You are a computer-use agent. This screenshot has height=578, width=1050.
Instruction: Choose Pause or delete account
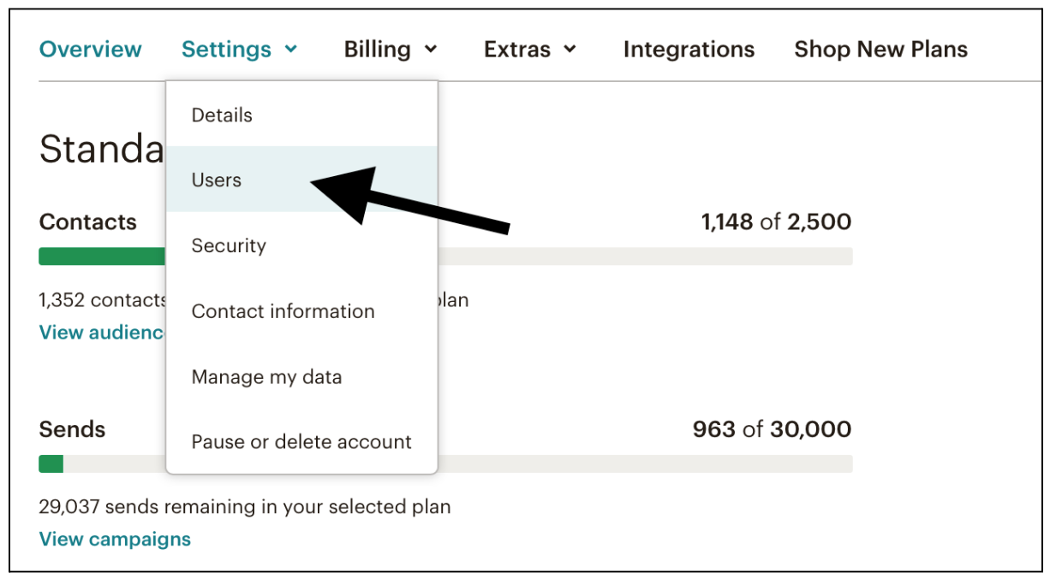click(301, 442)
